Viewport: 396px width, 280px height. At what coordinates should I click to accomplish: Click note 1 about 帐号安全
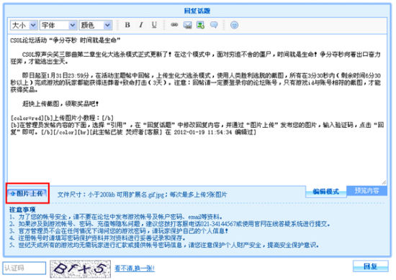pos(117,217)
